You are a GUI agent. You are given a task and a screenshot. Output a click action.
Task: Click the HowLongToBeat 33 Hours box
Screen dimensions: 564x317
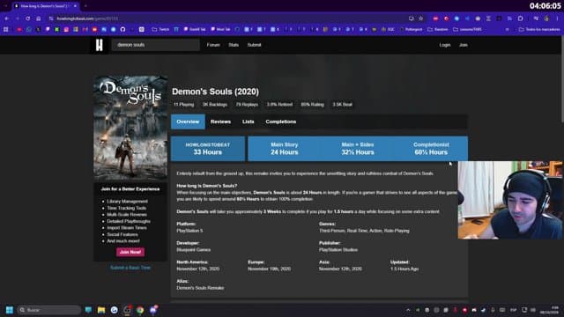208,149
